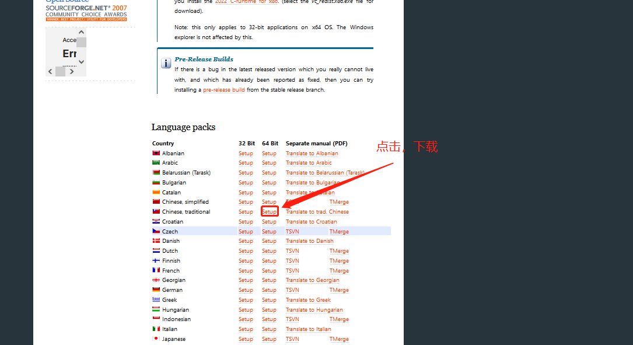Image resolution: width=633 pixels, height=345 pixels.
Task: Click the Arabic flag icon
Action: (x=156, y=162)
